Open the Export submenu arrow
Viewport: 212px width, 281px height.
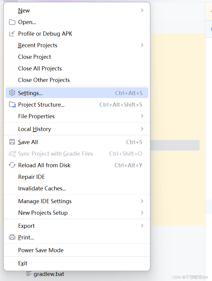[142, 226]
